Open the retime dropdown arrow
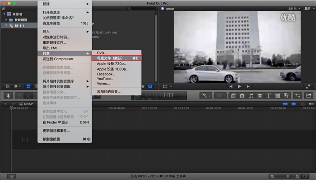 (224, 96)
